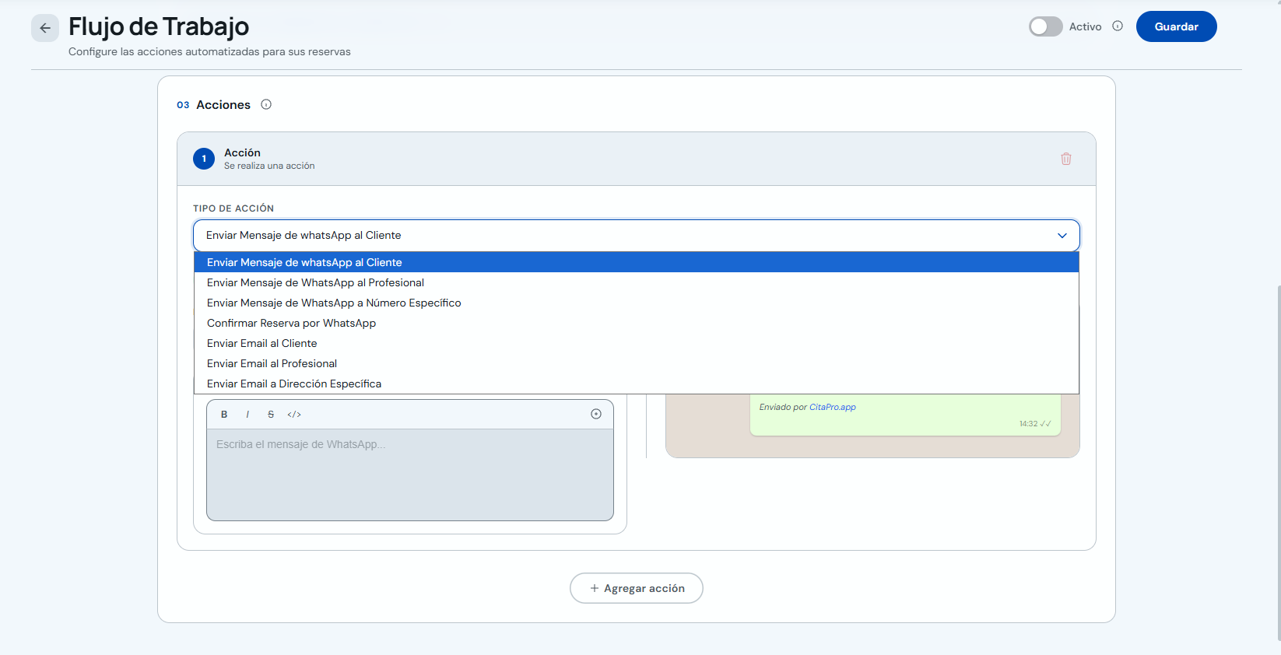The image size is (1281, 655).
Task: Go back with the left arrow button
Action: click(45, 28)
